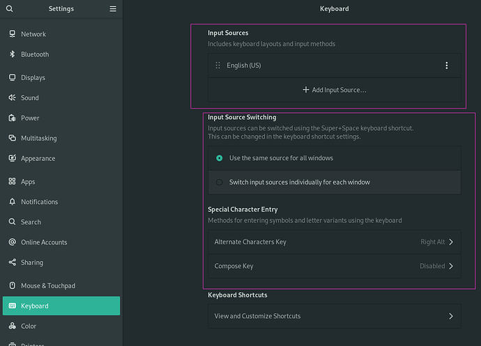
Task: Select Switch input sources individually radio
Action: [220, 182]
